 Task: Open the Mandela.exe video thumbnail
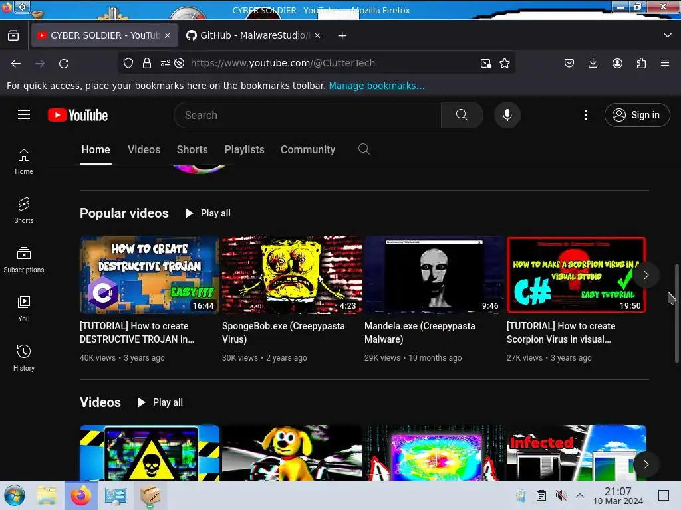pyautogui.click(x=434, y=275)
